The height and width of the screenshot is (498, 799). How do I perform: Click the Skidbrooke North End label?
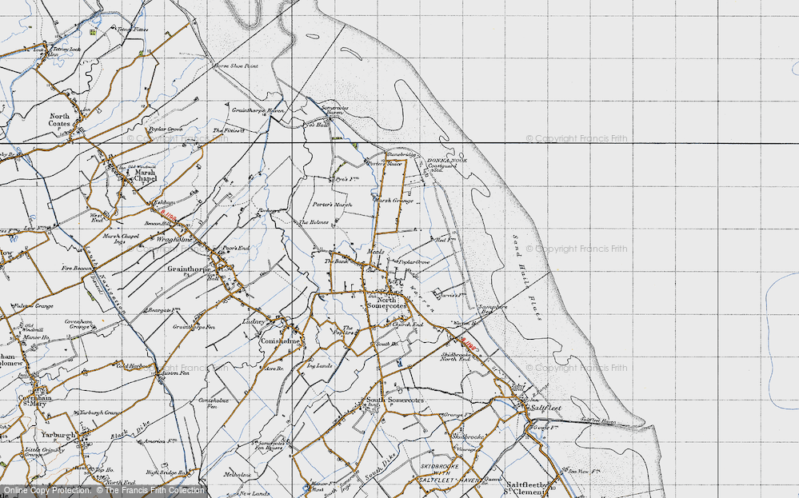(x=456, y=357)
